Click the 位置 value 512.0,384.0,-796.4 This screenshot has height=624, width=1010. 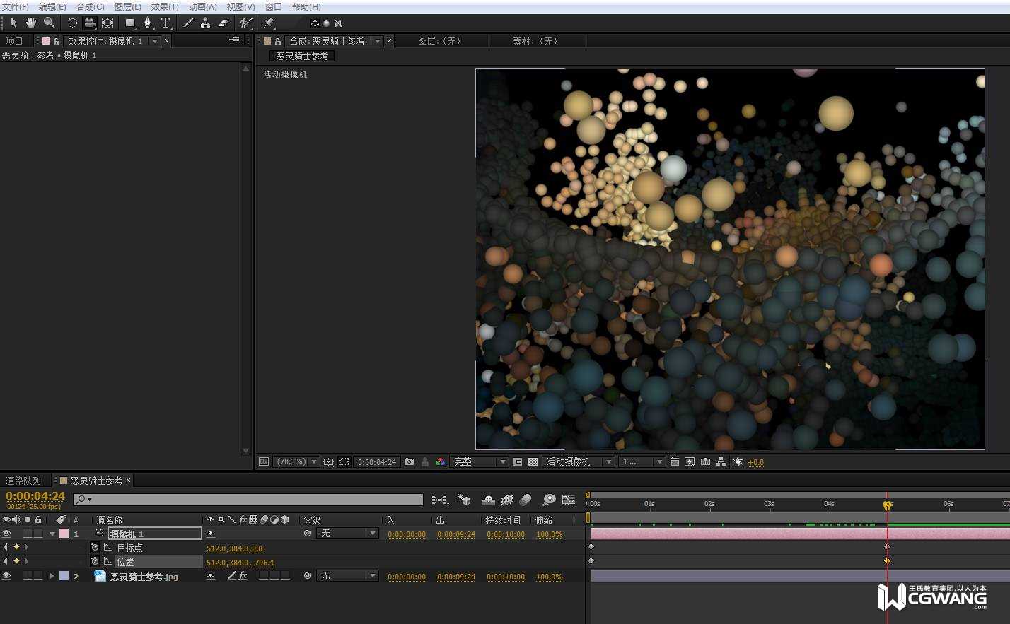coord(240,563)
